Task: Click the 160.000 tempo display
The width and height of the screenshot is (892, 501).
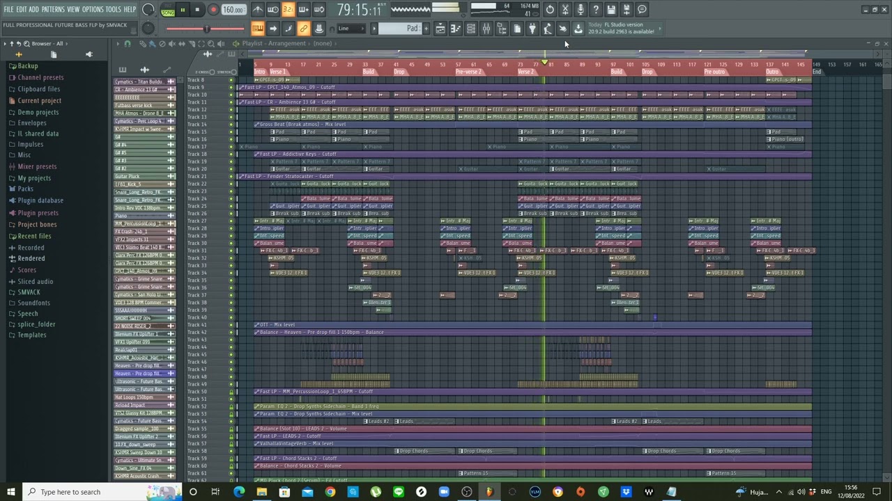Action: coord(233,10)
